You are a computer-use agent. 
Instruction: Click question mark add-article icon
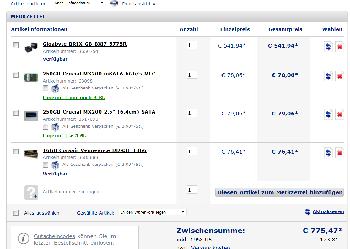[31, 192]
